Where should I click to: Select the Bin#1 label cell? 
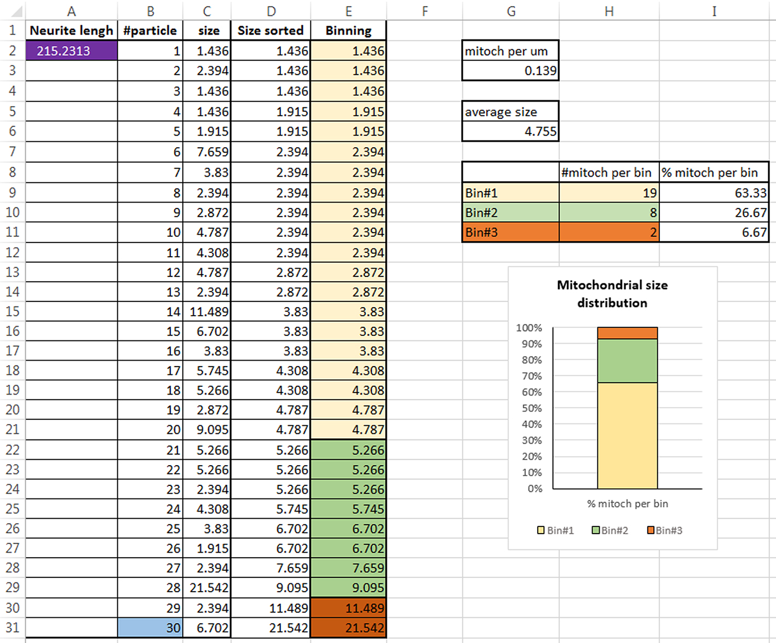point(510,193)
